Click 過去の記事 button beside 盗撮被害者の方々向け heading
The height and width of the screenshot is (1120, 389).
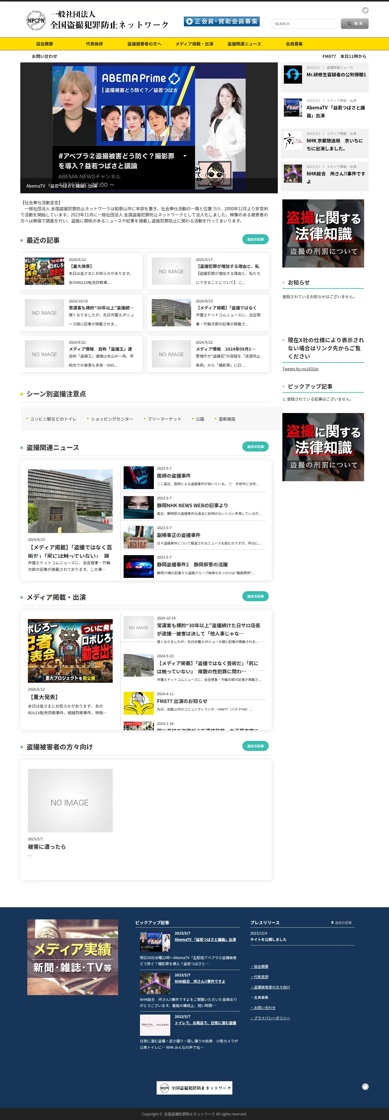coord(256,746)
